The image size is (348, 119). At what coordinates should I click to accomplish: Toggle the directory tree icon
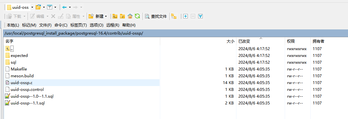pyautogui.click(x=174, y=16)
